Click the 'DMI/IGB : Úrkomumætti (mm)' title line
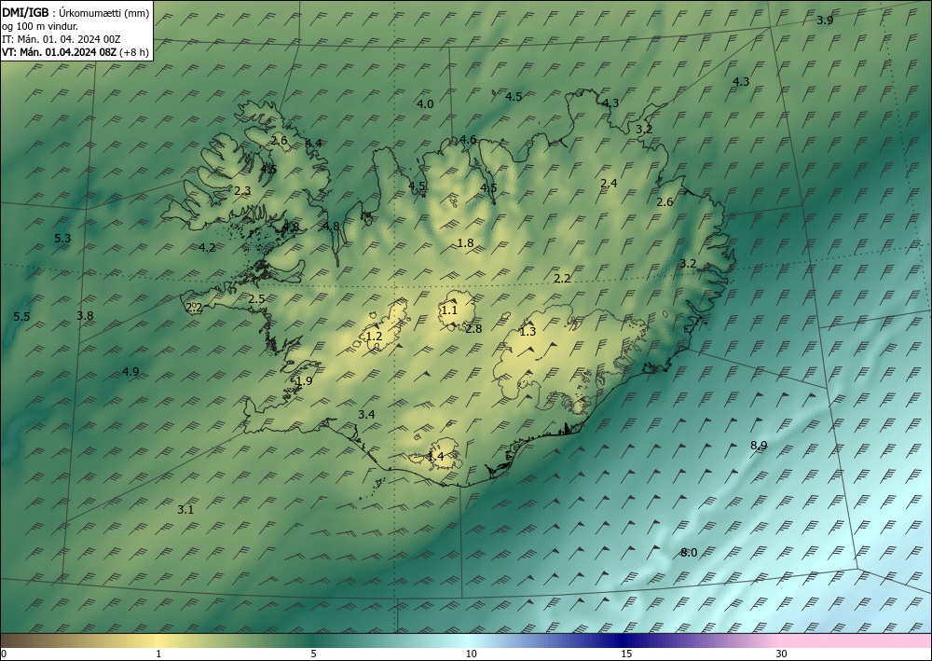Viewport: 932px width, 661px height. point(75,14)
